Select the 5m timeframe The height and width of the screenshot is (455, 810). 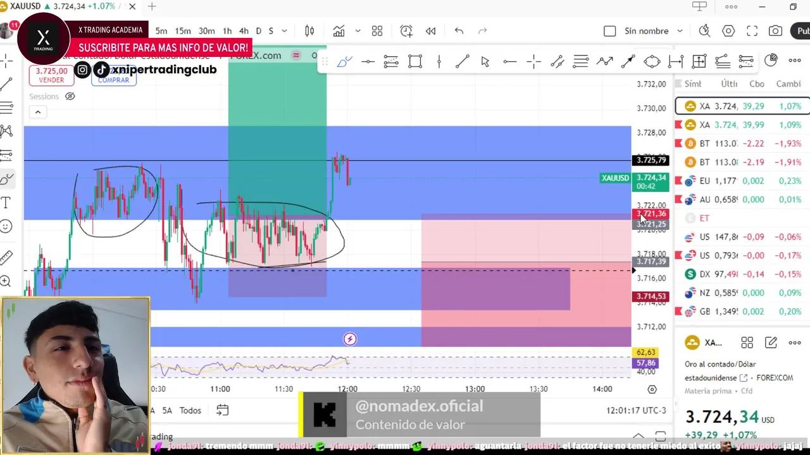click(x=161, y=31)
